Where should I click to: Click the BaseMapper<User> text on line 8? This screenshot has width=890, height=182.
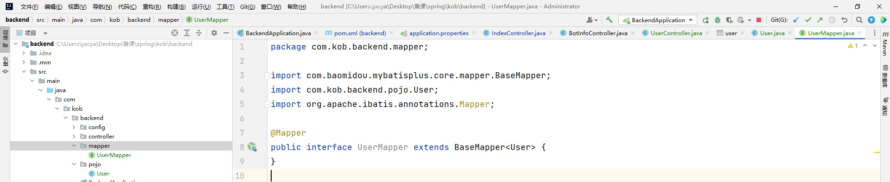pyautogui.click(x=495, y=147)
